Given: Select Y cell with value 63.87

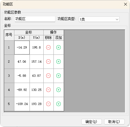Looking at the screenshot, I should click(37, 76).
